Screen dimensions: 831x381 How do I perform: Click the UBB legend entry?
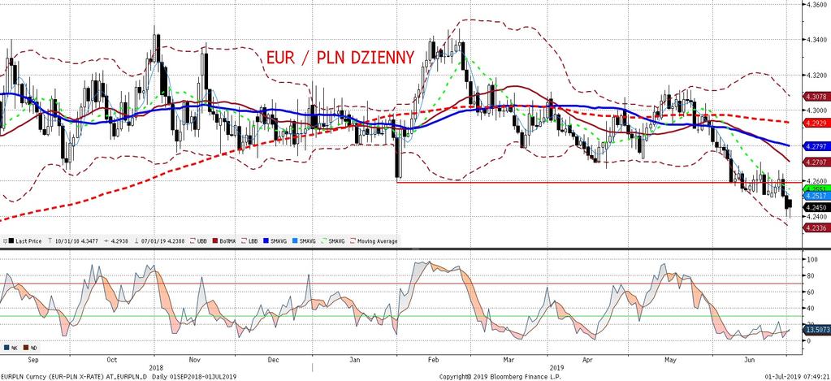pyautogui.click(x=198, y=241)
